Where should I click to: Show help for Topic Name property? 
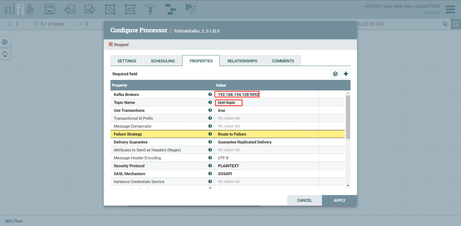coord(210,103)
